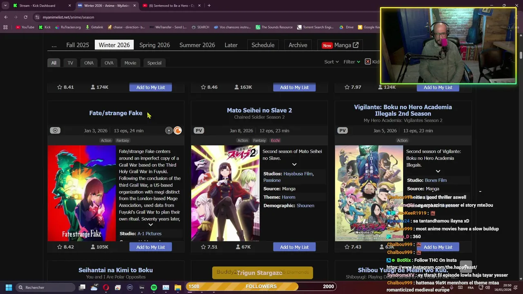Open the Hayabusa Film studio link

pos(298,174)
